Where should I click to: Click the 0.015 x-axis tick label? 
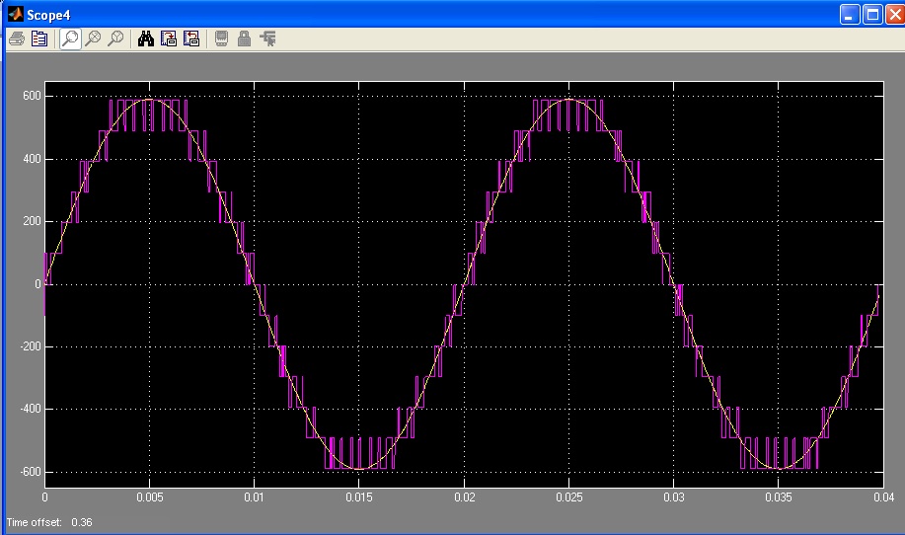(x=359, y=497)
